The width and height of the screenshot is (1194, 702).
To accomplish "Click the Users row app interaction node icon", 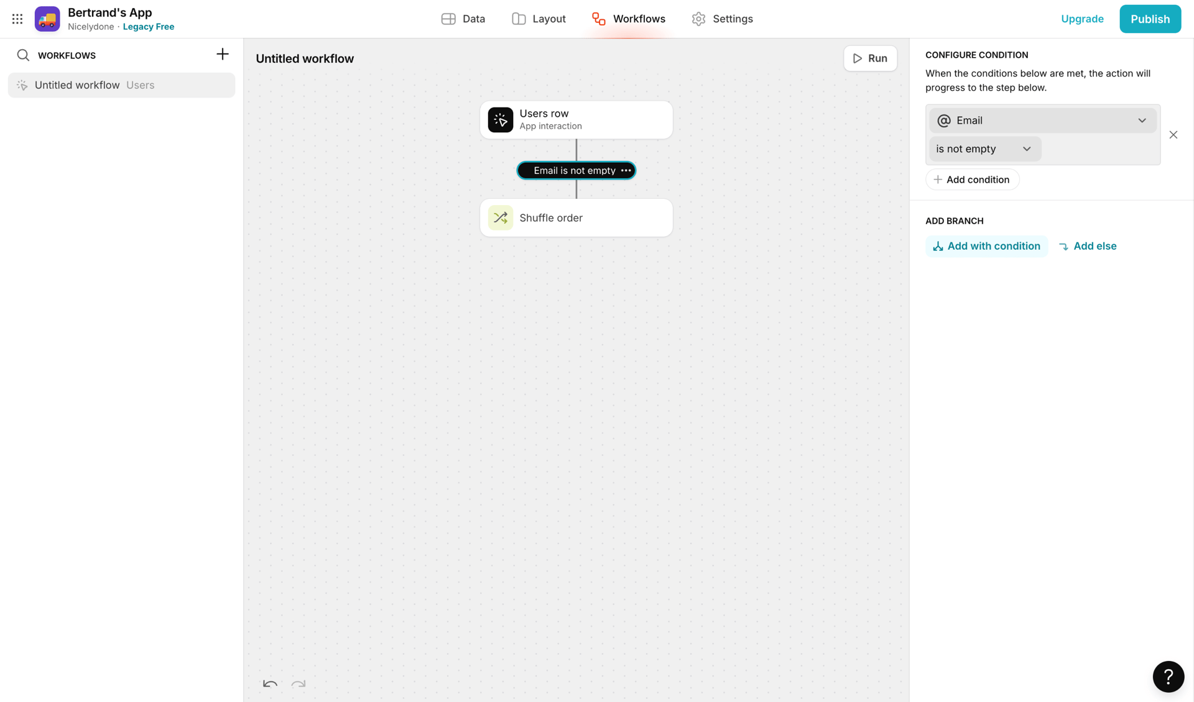I will 501,119.
